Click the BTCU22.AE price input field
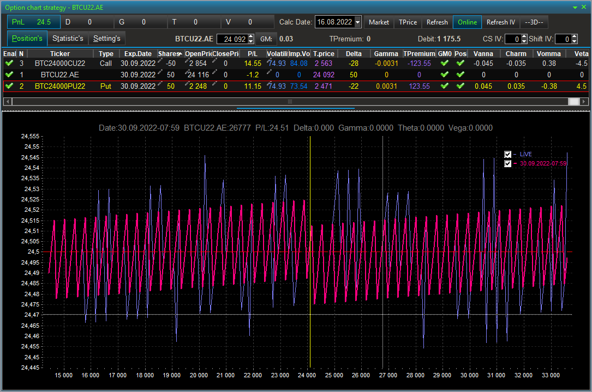The height and width of the screenshot is (392, 592). 232,39
